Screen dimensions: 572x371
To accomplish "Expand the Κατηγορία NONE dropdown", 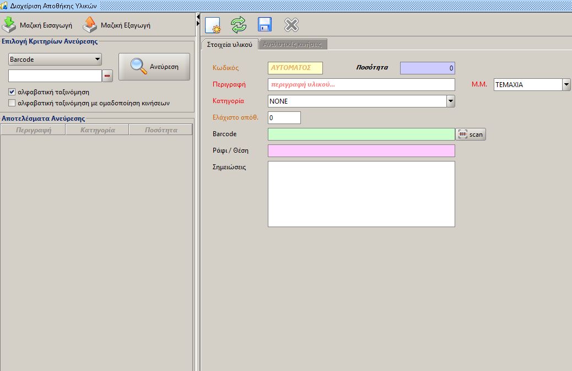I will [450, 101].
